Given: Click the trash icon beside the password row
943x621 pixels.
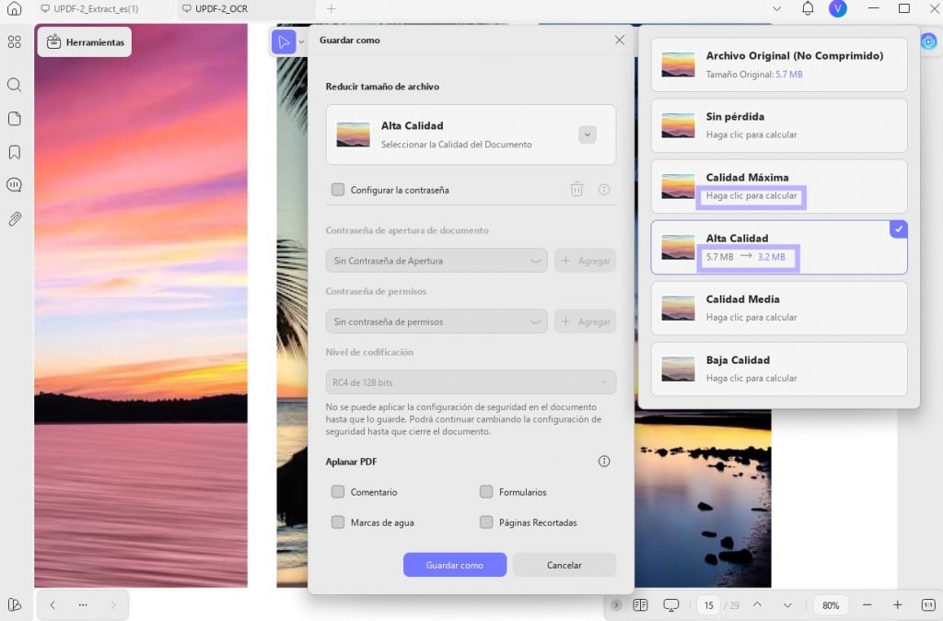Looking at the screenshot, I should pyautogui.click(x=576, y=190).
